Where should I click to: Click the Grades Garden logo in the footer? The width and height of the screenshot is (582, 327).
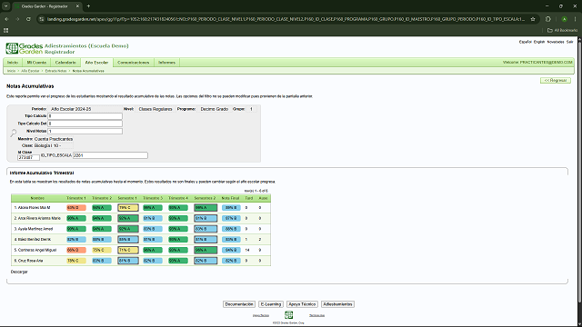(289, 315)
